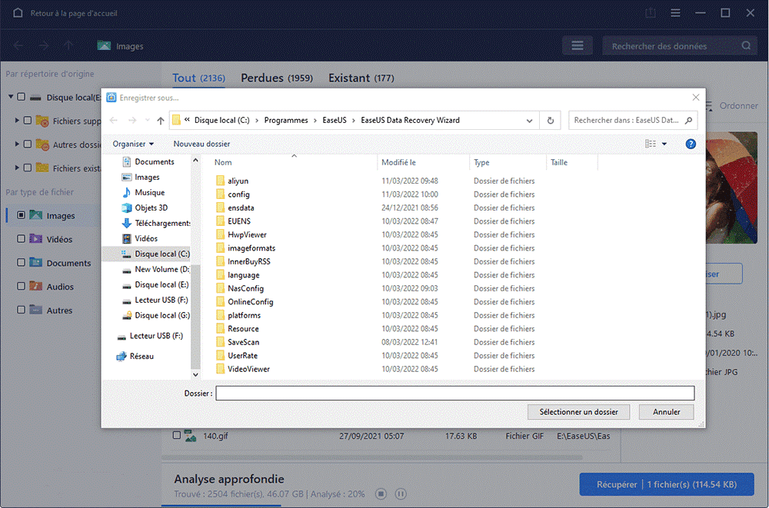Tick the checkbox for 140.gif
The width and height of the screenshot is (769, 508).
point(177,436)
